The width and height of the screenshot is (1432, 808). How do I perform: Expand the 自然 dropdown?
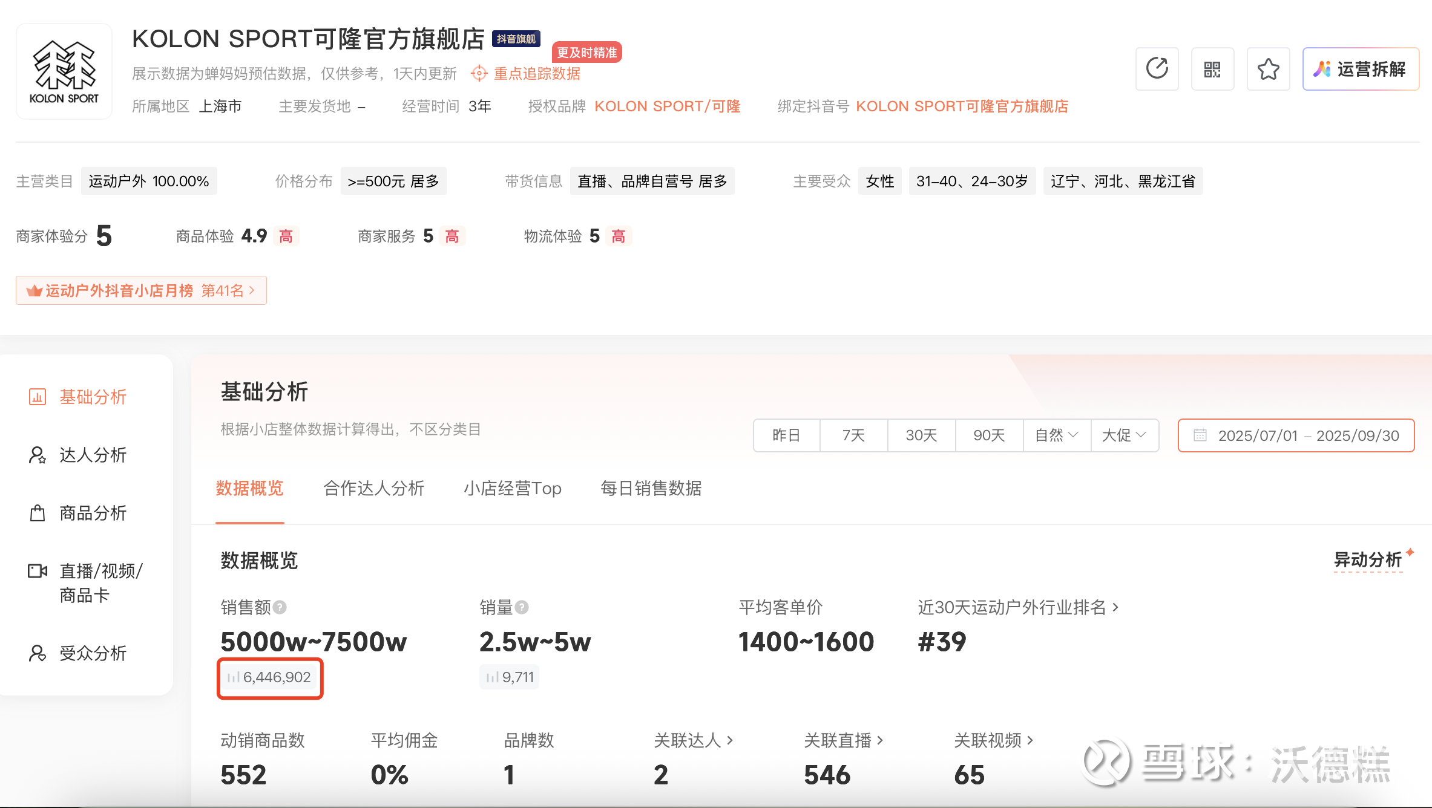(x=1056, y=435)
